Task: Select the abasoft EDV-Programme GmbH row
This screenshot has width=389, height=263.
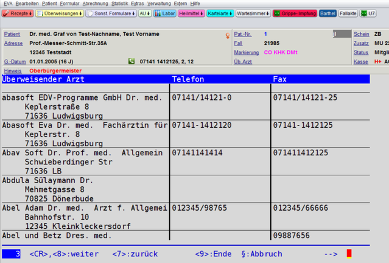Action: 186,107
